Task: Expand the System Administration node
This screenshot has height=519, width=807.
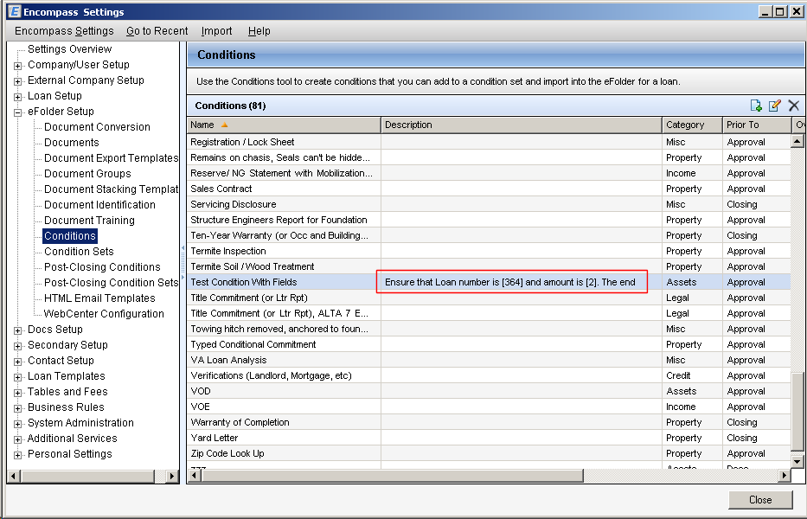Action: pyautogui.click(x=17, y=424)
